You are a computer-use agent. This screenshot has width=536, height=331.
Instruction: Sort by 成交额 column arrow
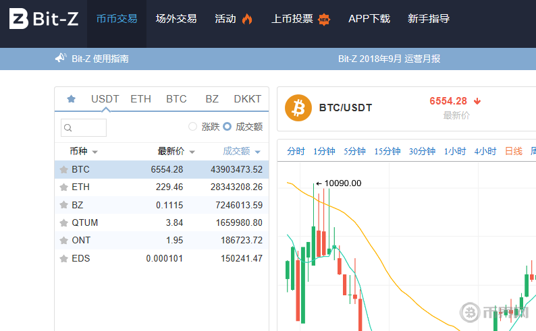coord(258,152)
